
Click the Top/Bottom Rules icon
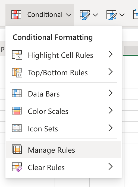pyautogui.click(x=17, y=73)
